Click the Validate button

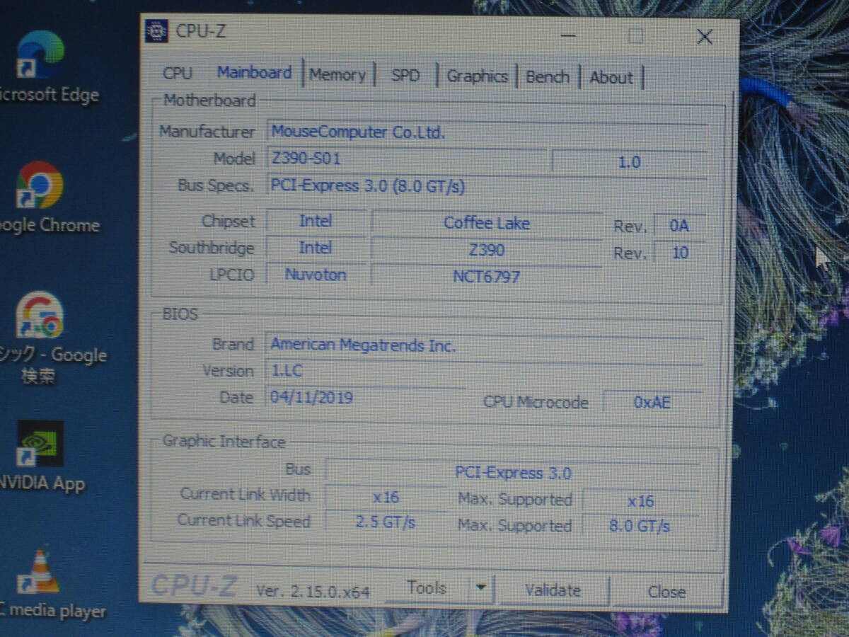pyautogui.click(x=553, y=590)
